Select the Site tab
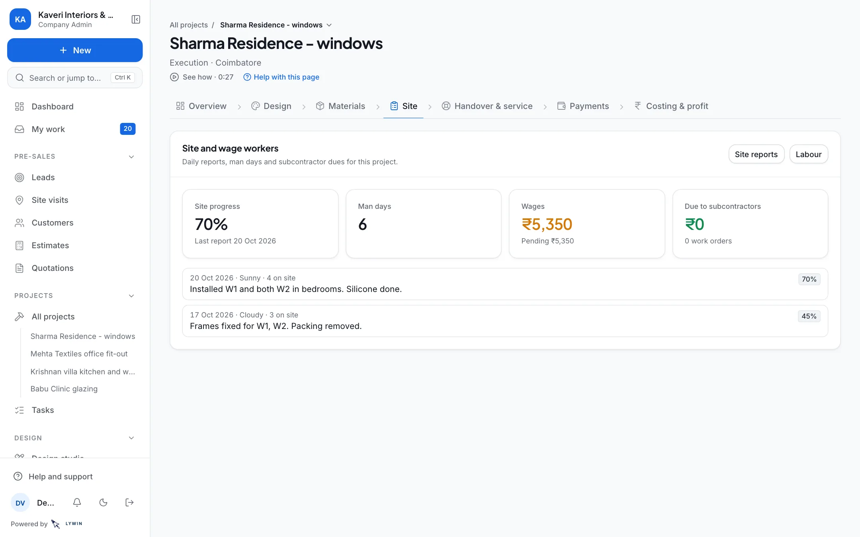Screen dimensions: 860x537 tap(404, 106)
